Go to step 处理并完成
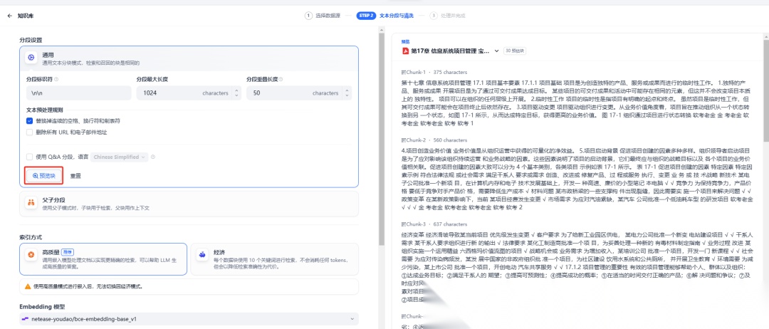The width and height of the screenshot is (769, 329). pyautogui.click(x=446, y=16)
